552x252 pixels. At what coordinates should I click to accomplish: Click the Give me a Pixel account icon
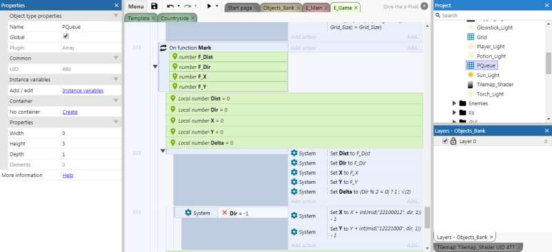point(424,6)
